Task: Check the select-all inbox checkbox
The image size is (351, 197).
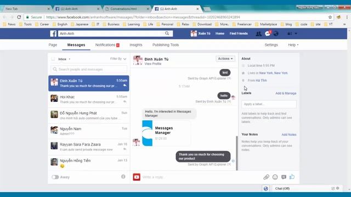Action: coord(53,59)
